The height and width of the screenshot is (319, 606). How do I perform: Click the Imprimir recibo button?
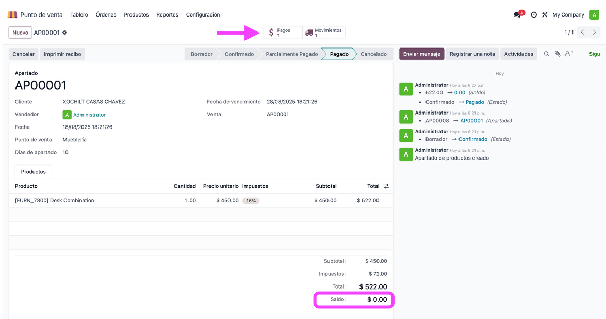62,54
